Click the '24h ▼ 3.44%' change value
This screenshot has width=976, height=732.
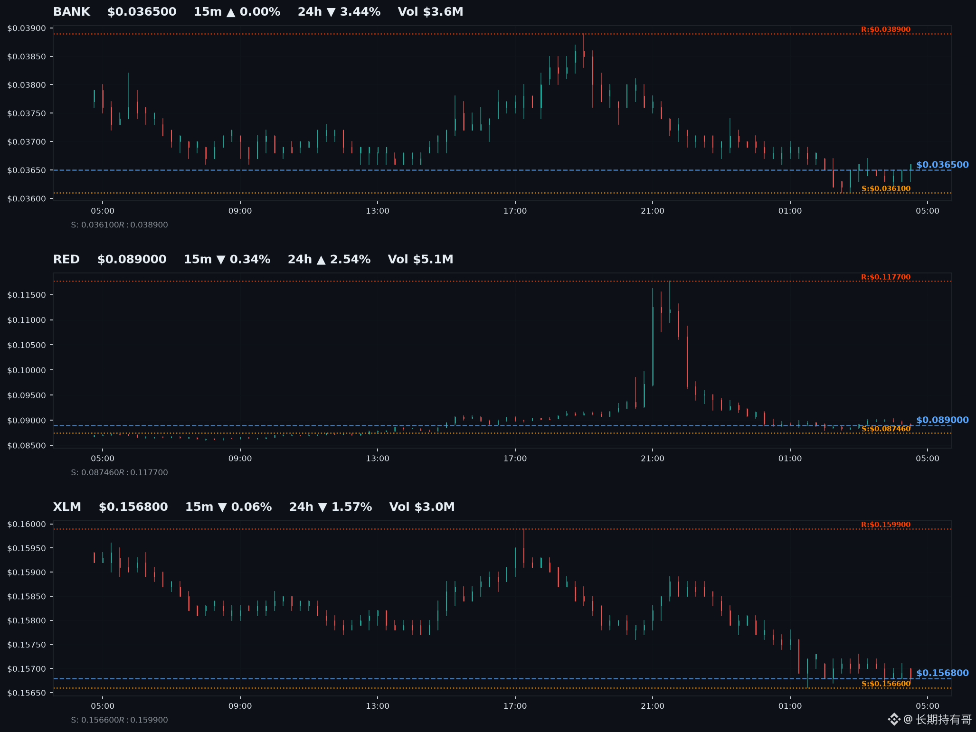[339, 12]
